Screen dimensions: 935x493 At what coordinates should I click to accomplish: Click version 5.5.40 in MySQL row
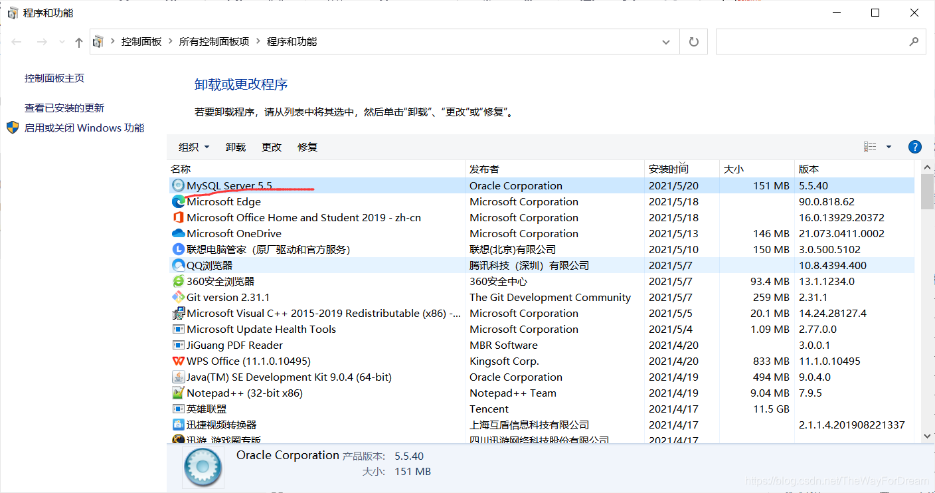pyautogui.click(x=813, y=185)
